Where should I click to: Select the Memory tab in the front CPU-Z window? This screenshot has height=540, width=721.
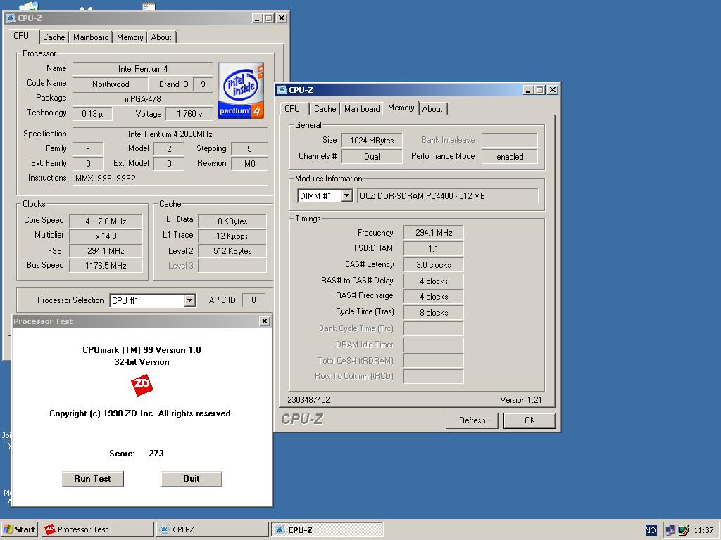[401, 108]
